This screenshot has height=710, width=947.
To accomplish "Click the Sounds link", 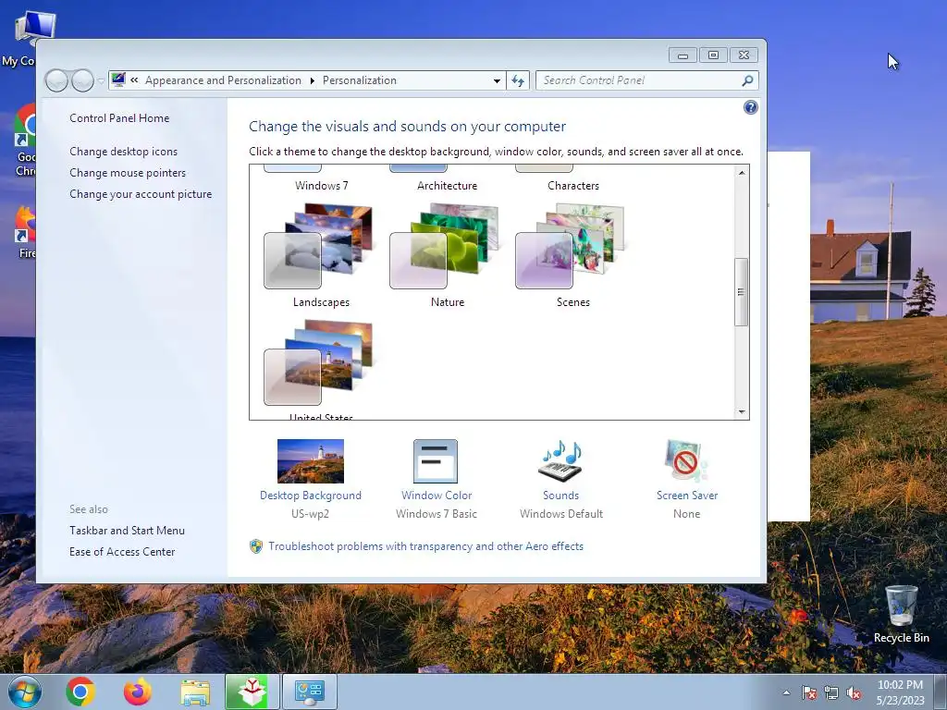I will point(560,496).
